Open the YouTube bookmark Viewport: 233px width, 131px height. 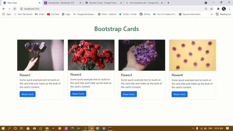(53, 14)
